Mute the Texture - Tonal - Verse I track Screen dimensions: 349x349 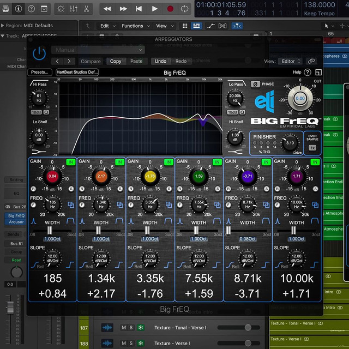(124, 328)
